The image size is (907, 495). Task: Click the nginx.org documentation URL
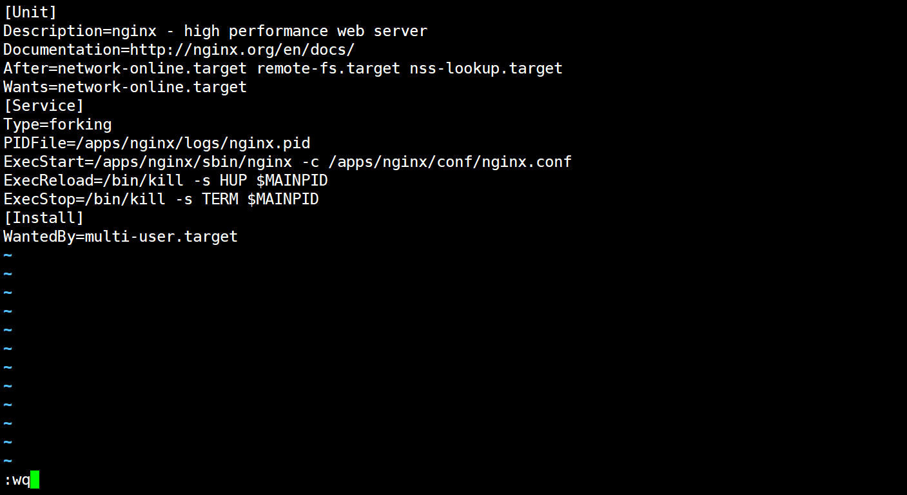coord(242,50)
